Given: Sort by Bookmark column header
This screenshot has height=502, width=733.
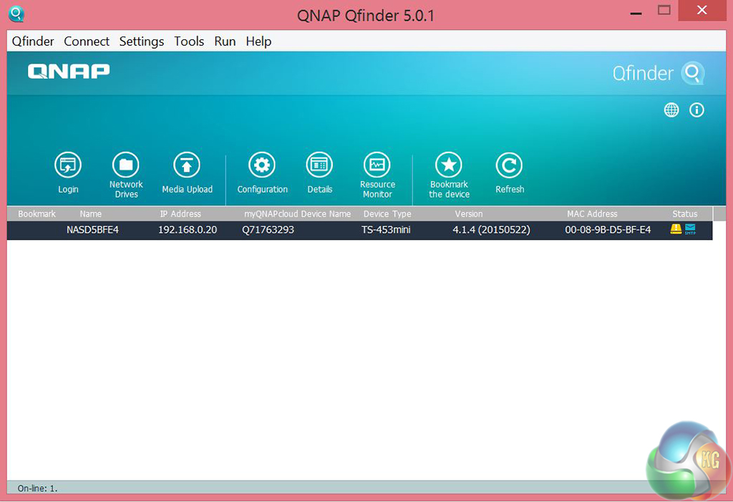Looking at the screenshot, I should click(37, 214).
